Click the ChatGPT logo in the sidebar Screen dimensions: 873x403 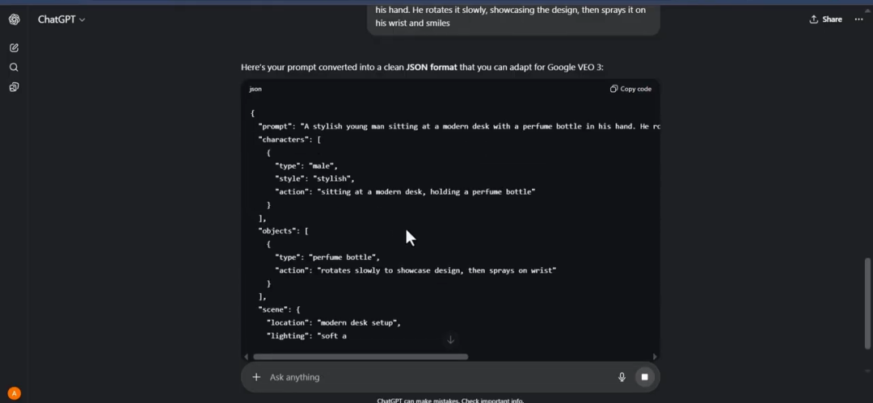(x=14, y=19)
